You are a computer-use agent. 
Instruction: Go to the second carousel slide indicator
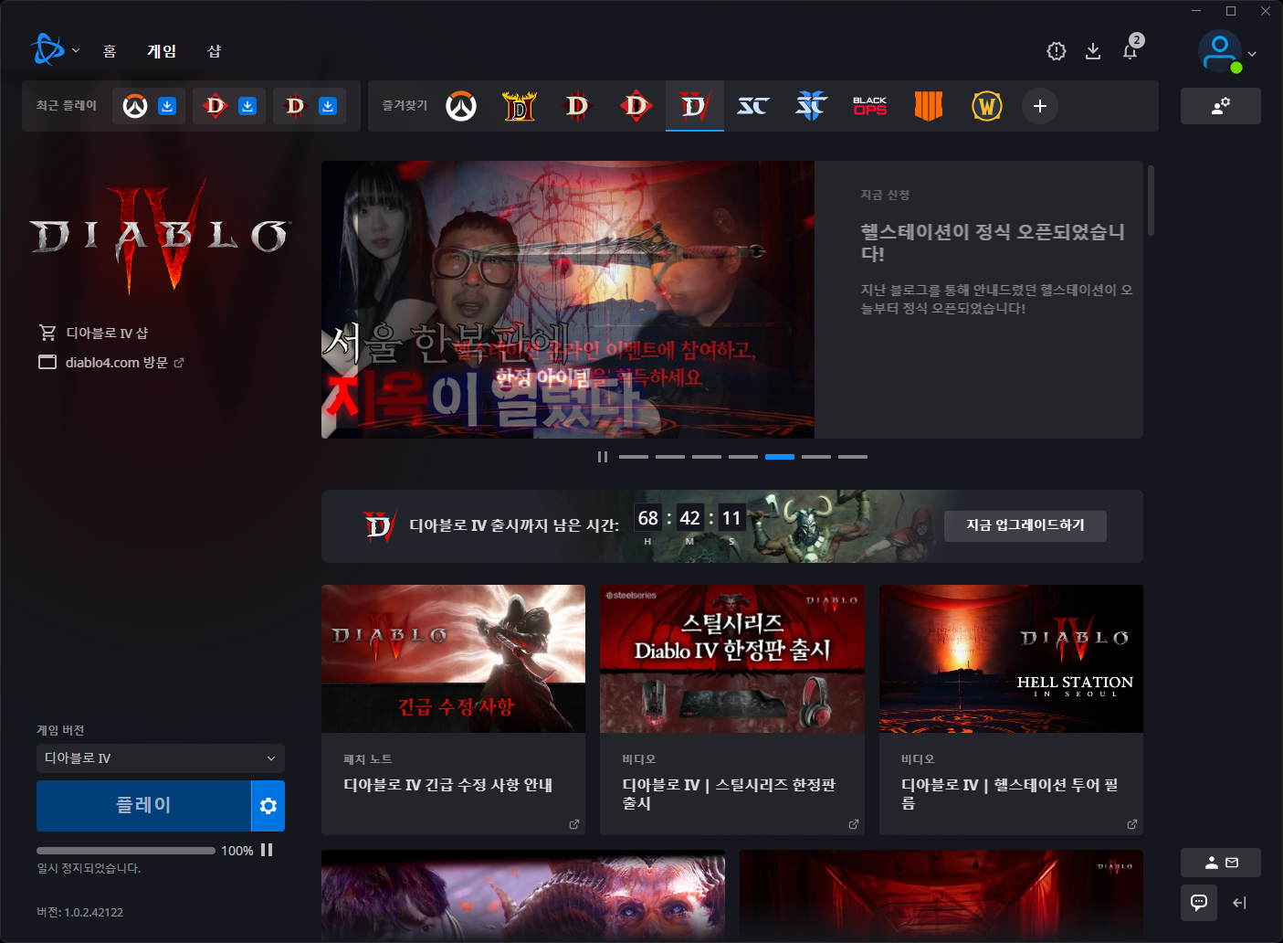(x=670, y=457)
